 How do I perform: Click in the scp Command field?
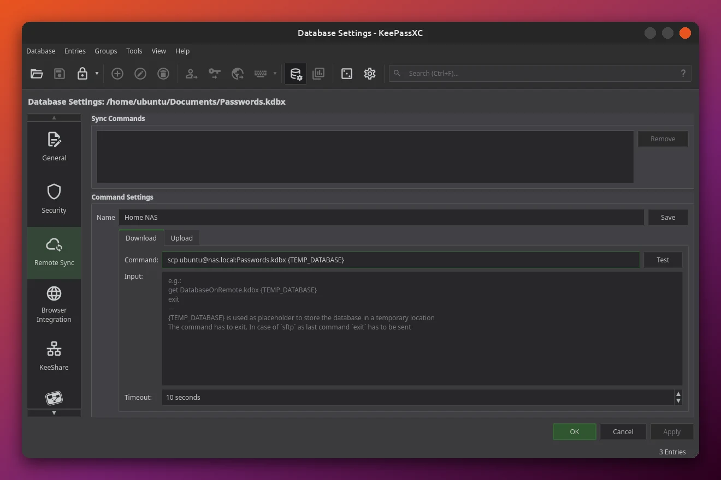[x=400, y=260]
